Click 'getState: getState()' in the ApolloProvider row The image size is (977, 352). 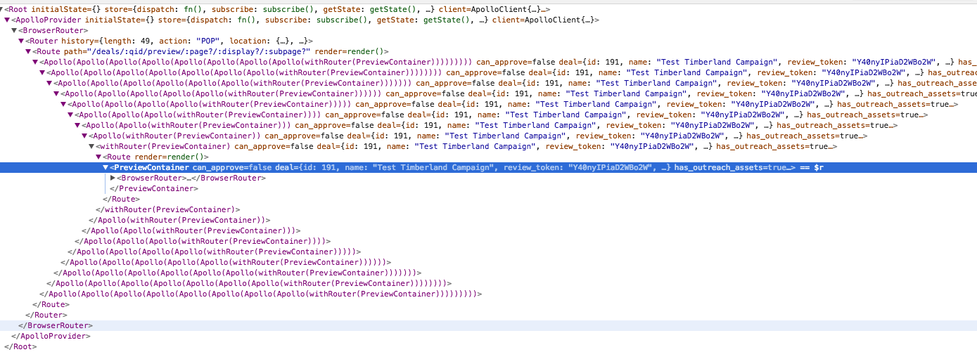click(x=424, y=20)
